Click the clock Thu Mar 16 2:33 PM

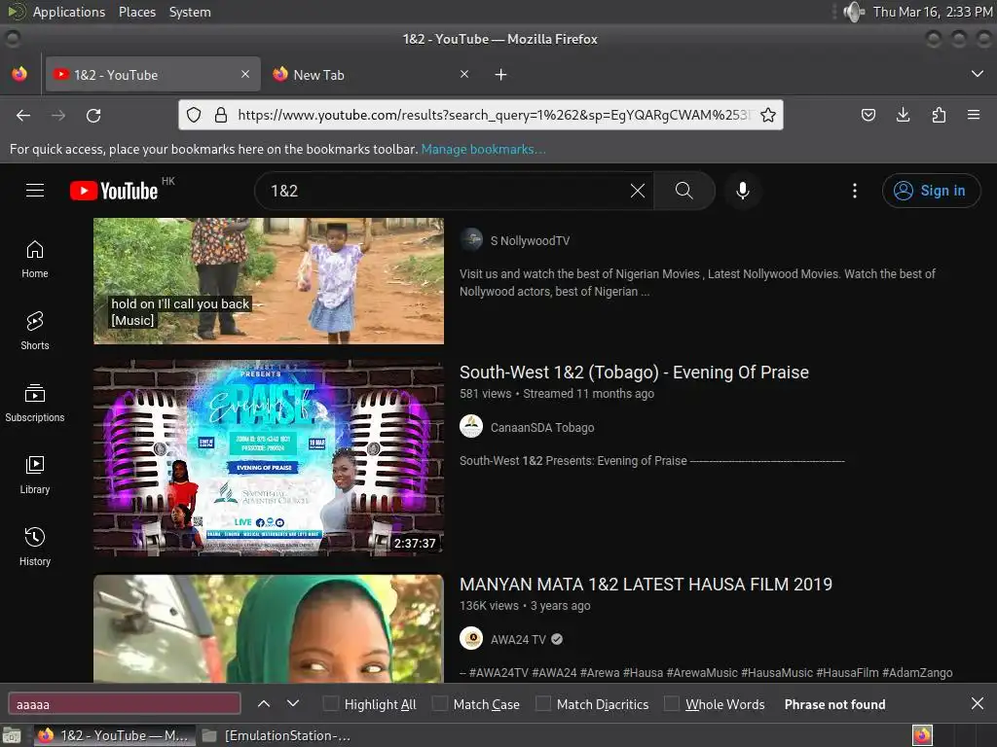(x=932, y=12)
